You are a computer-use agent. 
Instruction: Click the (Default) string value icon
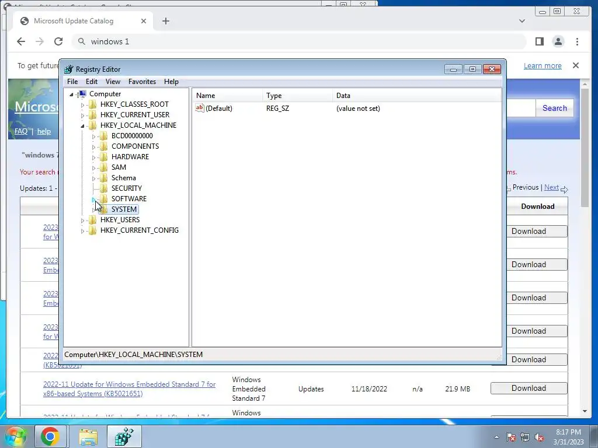200,108
